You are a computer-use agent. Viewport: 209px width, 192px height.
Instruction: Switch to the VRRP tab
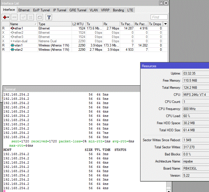coord(105,10)
